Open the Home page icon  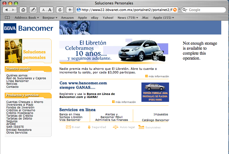tap(23, 10)
